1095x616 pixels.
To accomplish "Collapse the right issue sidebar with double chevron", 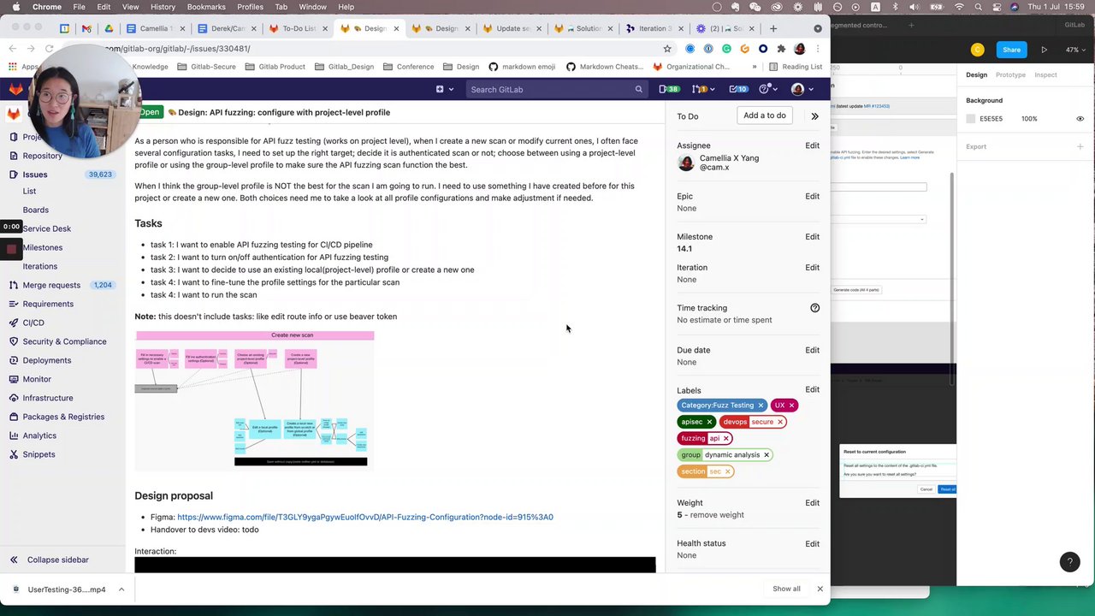I will 814,116.
